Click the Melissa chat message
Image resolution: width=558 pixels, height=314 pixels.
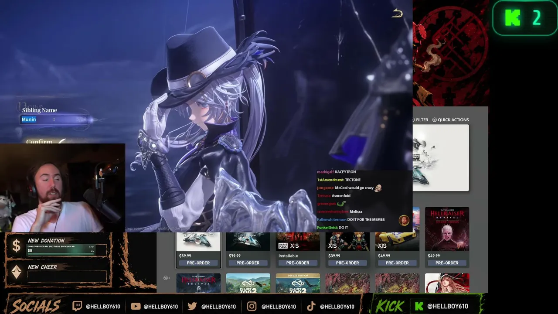point(340,212)
